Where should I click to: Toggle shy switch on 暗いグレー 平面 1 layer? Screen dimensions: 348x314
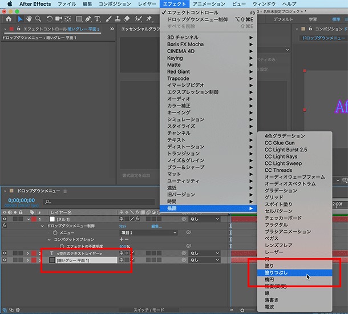122,260
